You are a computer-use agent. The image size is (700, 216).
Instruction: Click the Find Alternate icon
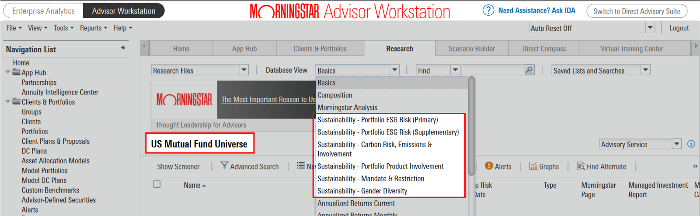[581, 166]
